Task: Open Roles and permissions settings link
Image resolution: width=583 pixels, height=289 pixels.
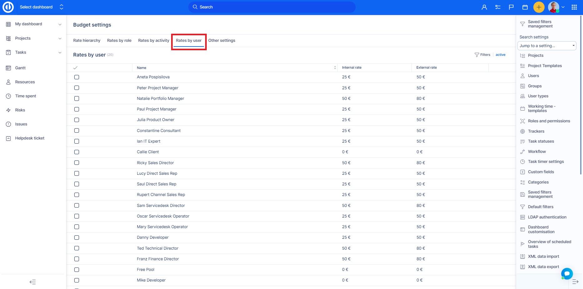Action: pyautogui.click(x=549, y=121)
